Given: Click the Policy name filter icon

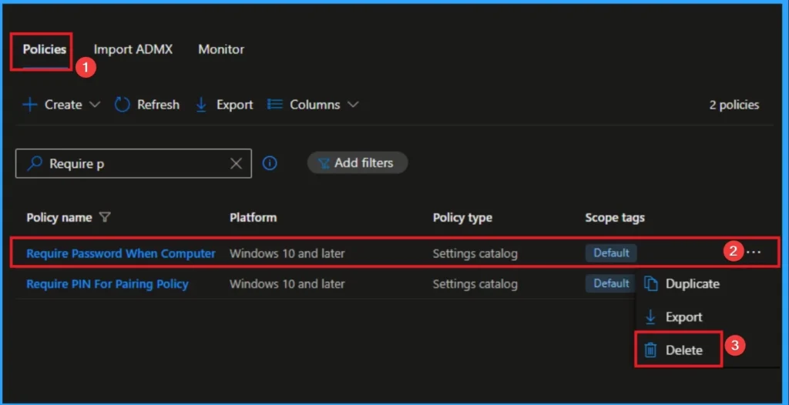Looking at the screenshot, I should pos(105,217).
